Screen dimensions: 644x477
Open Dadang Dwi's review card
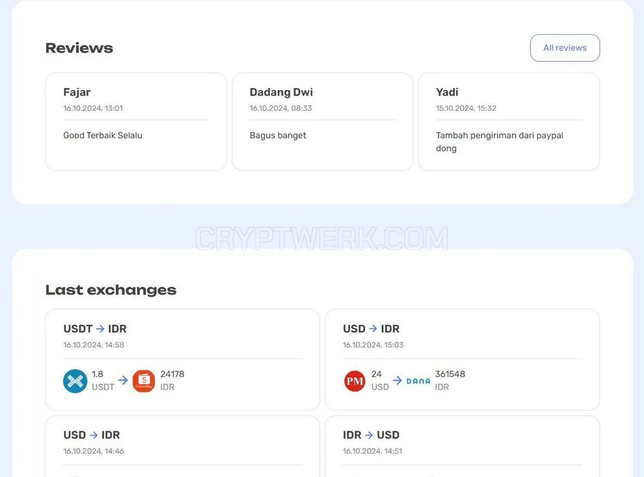click(x=323, y=122)
